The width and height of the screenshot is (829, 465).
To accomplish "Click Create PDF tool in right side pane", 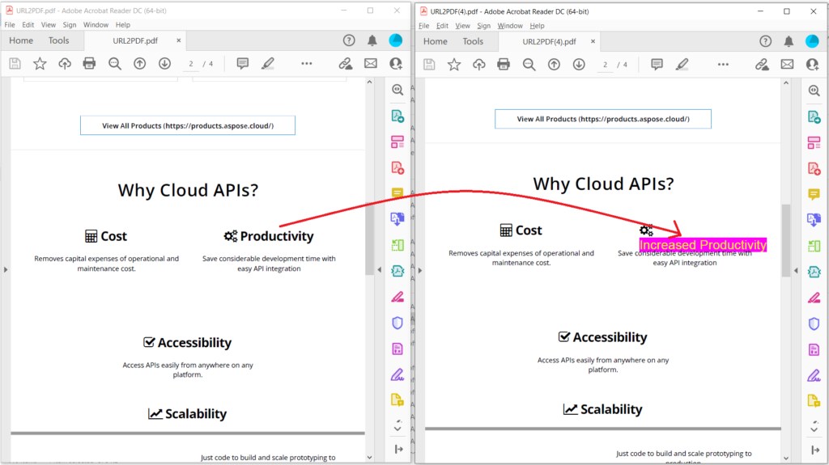I will pyautogui.click(x=814, y=168).
